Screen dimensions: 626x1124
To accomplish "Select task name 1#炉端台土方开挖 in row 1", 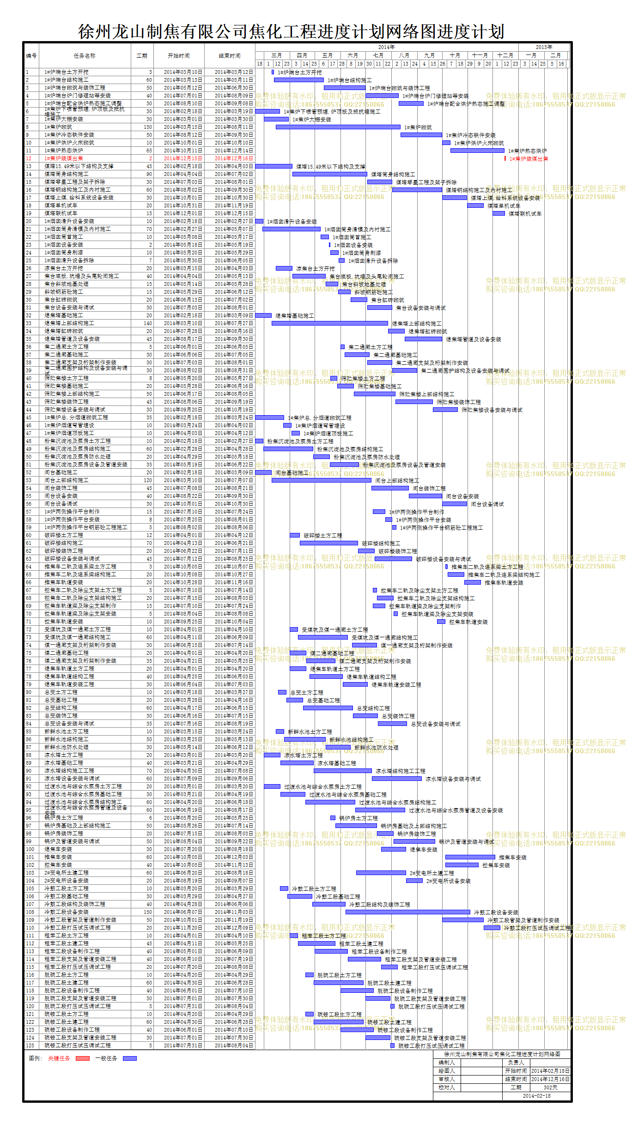I will pos(67,72).
